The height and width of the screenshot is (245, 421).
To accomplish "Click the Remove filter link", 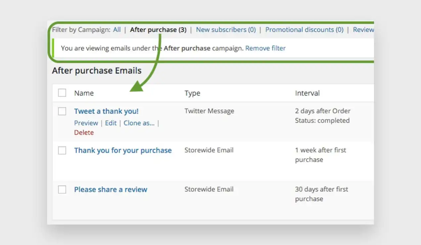I will point(265,48).
